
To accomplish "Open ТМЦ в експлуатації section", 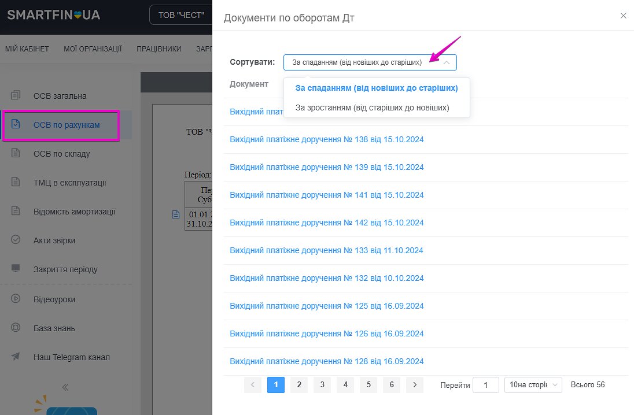I will [x=69, y=183].
